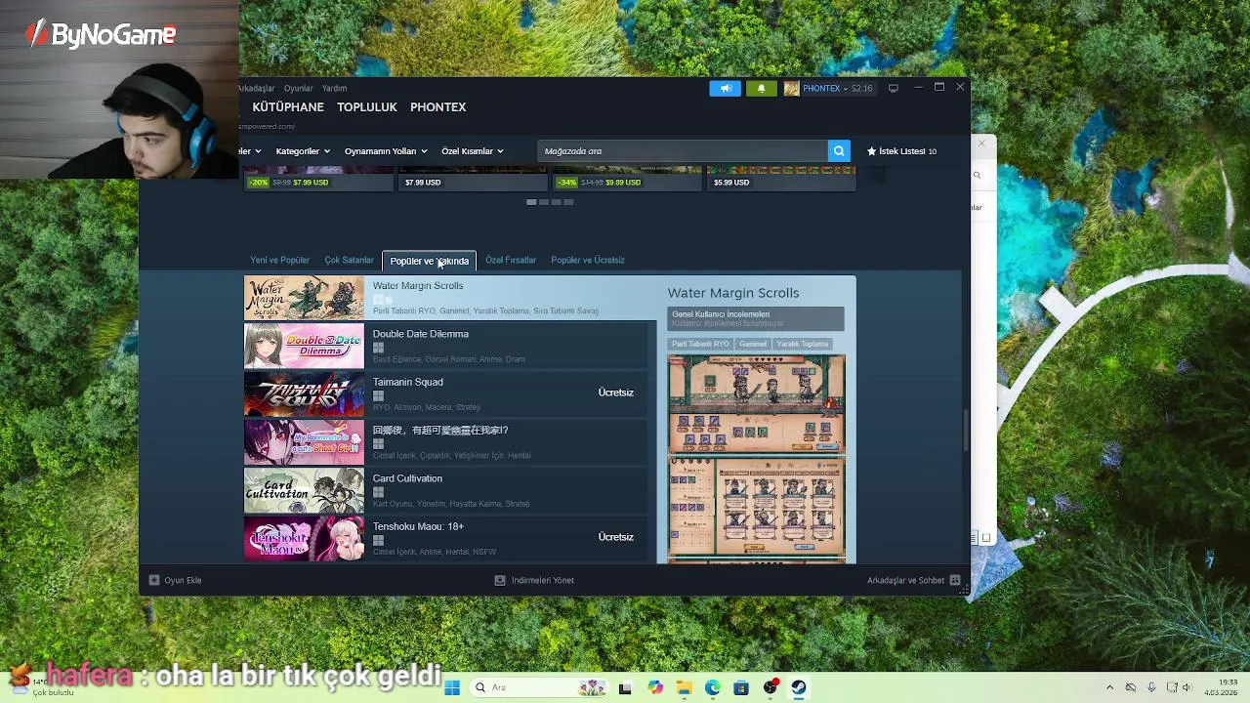Open friends chat icon at window bottom corner
This screenshot has height=703, width=1250.
[954, 580]
